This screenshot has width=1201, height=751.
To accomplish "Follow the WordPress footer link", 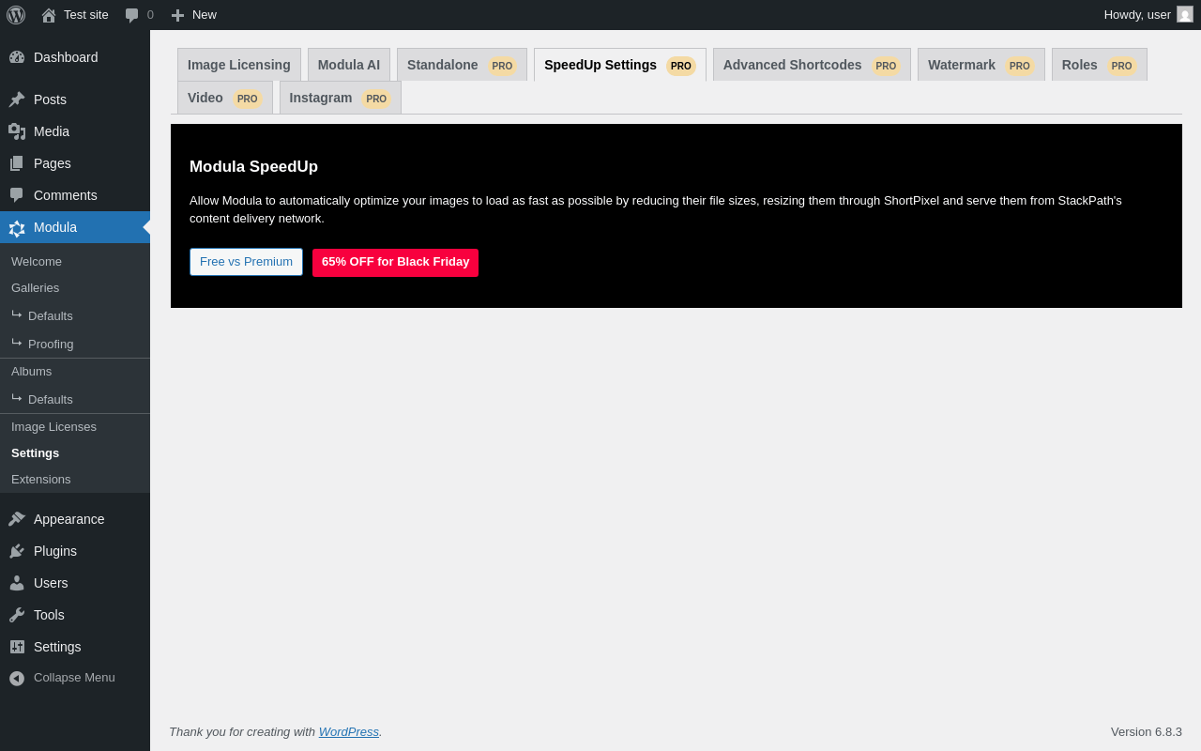I will [349, 731].
